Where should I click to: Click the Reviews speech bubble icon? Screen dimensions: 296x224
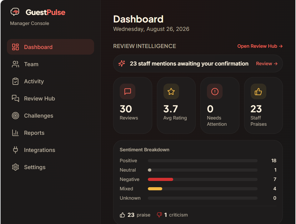coord(128,91)
